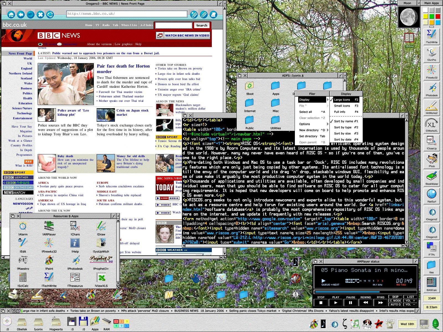Open the TV tab on bbc.co.uk bar

[x=97, y=25]
